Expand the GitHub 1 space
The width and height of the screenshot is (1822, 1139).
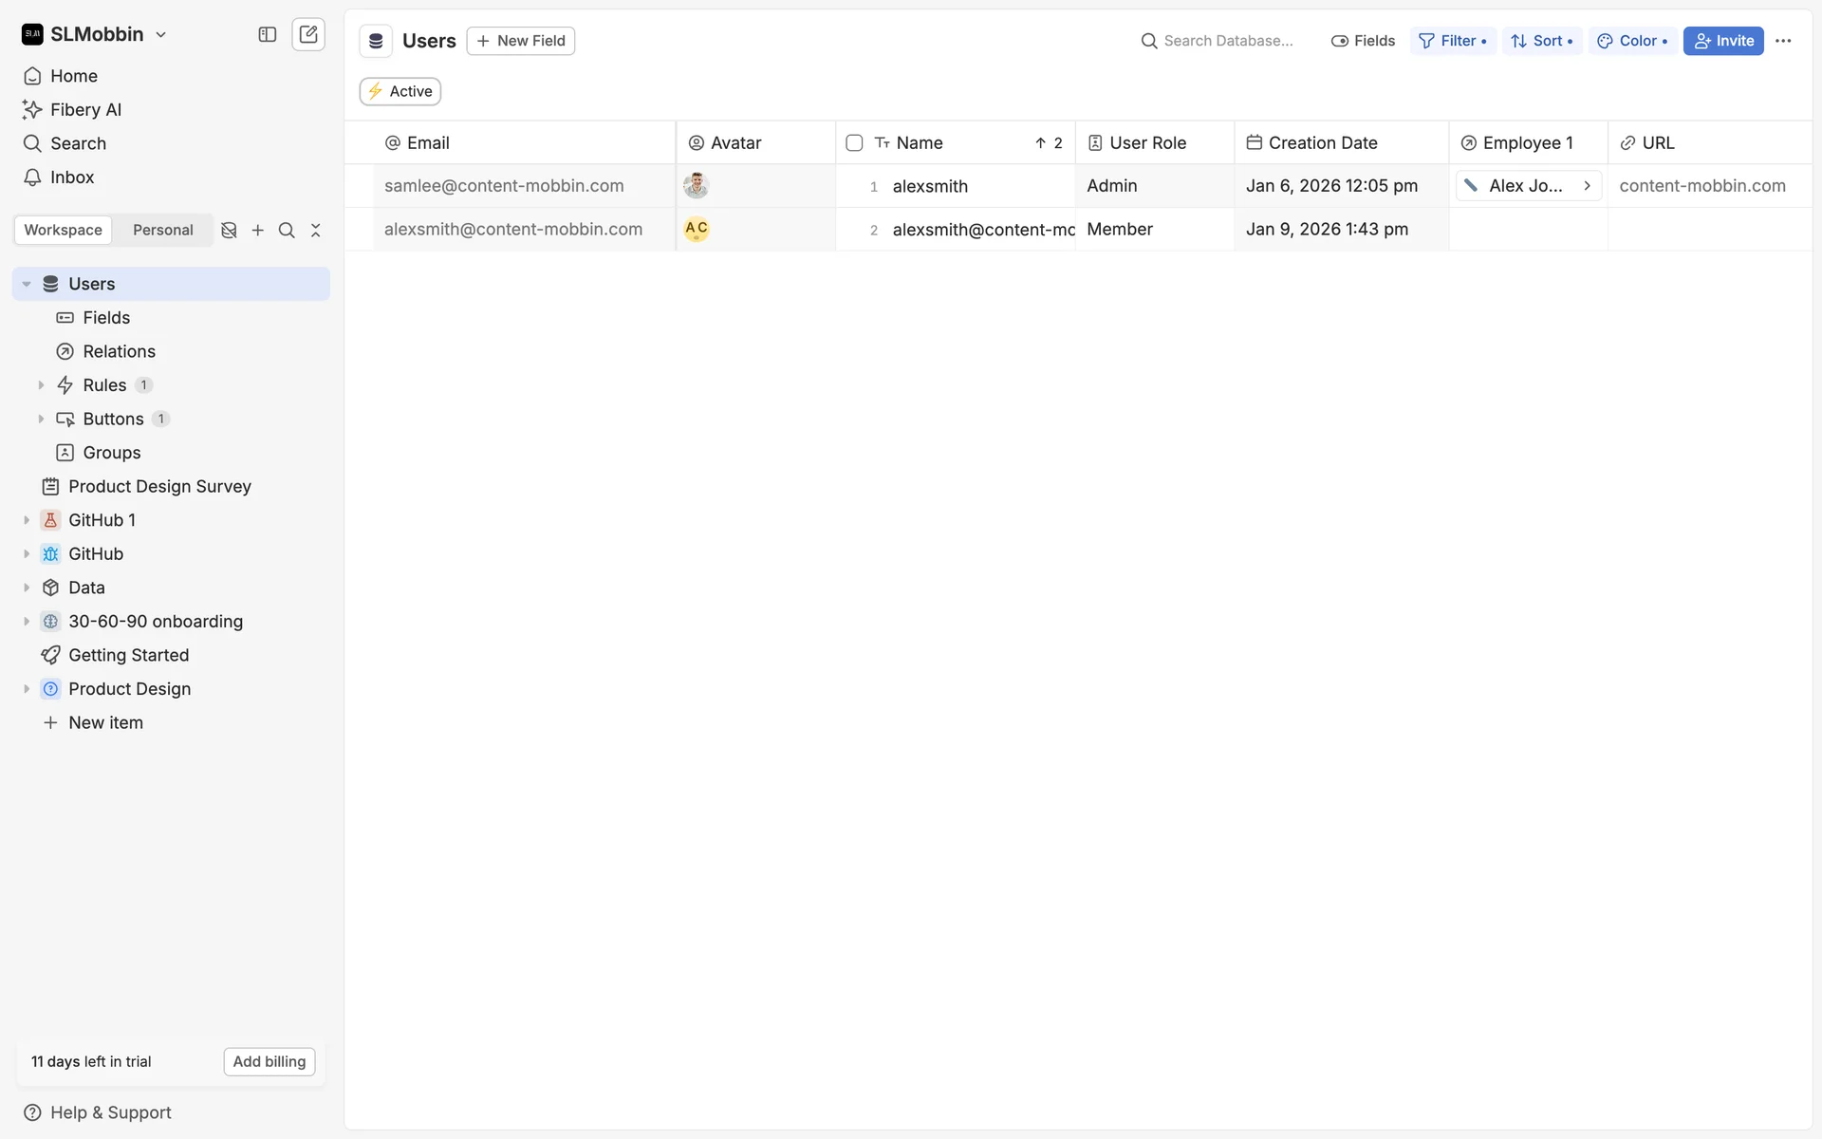27,520
